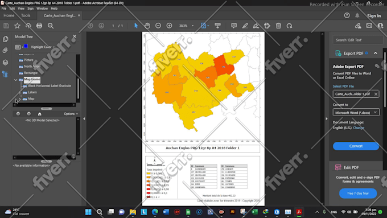Open the layers panel icon
This screenshot has height=218, width=387.
click(5, 62)
